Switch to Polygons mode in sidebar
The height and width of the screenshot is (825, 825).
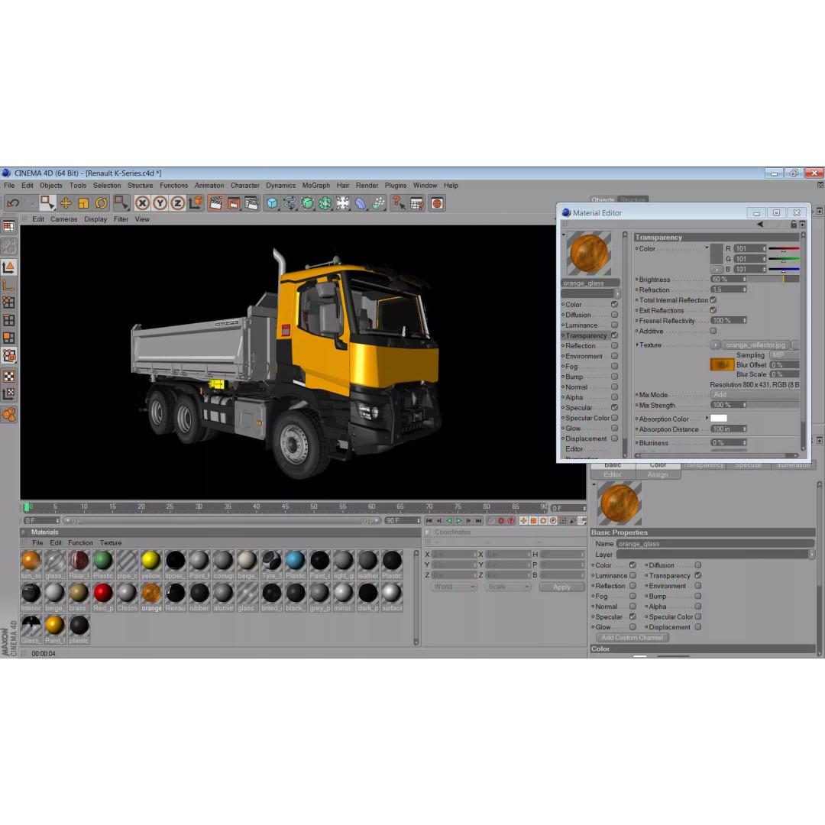click(9, 338)
